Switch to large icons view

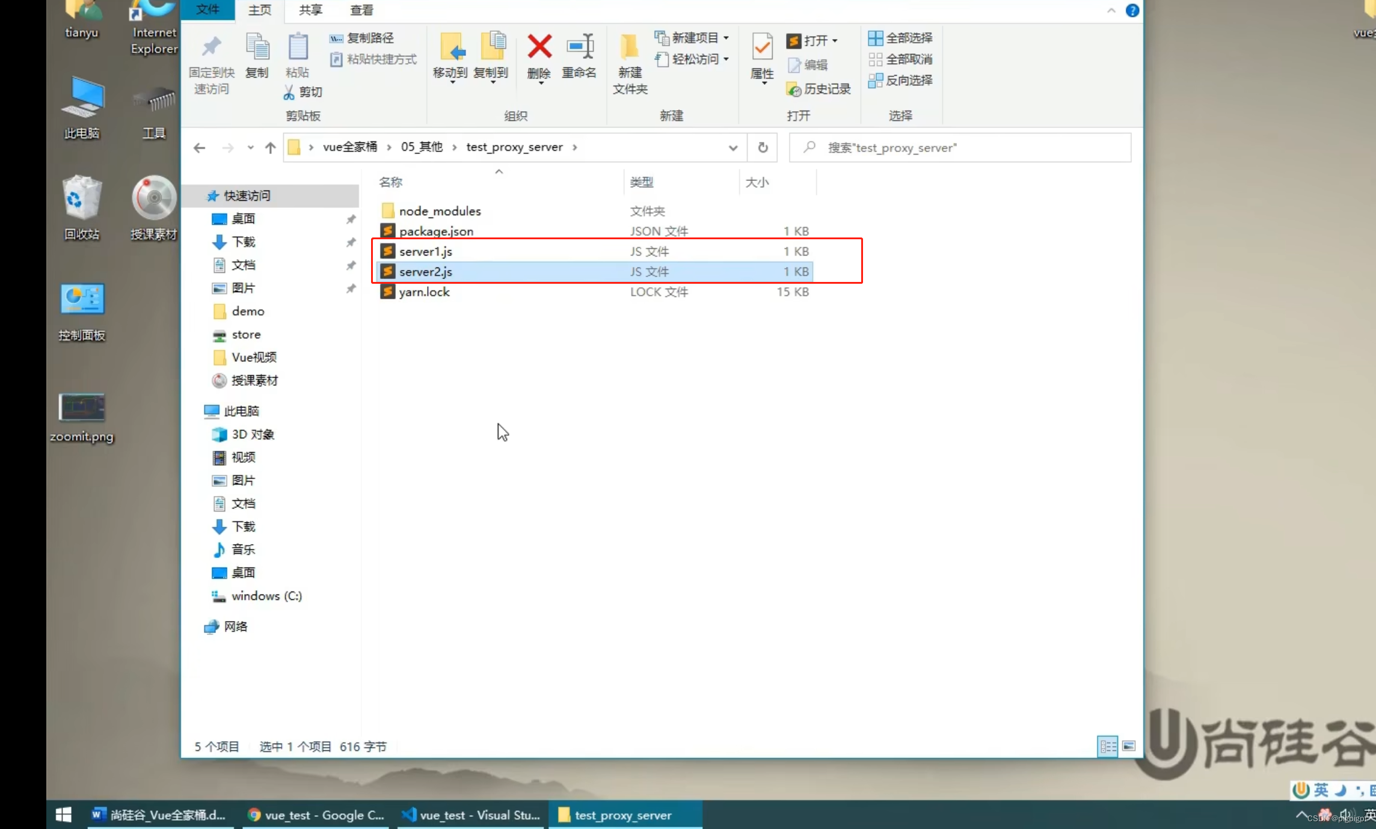tap(1129, 747)
